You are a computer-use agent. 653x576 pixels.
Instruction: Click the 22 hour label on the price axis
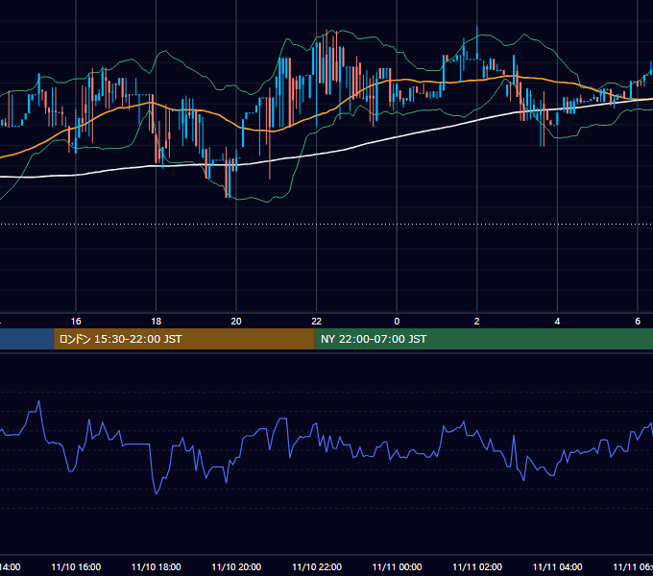(317, 322)
